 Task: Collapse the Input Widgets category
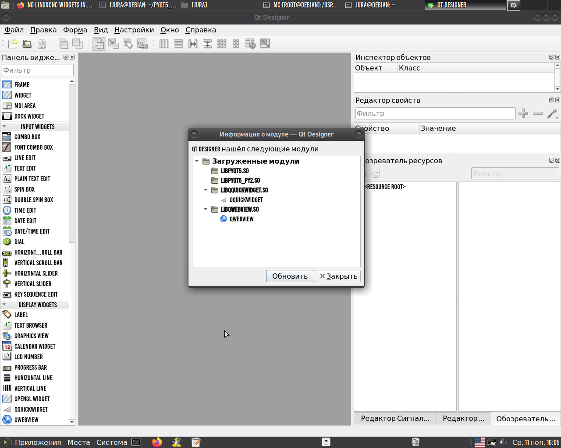(4, 126)
